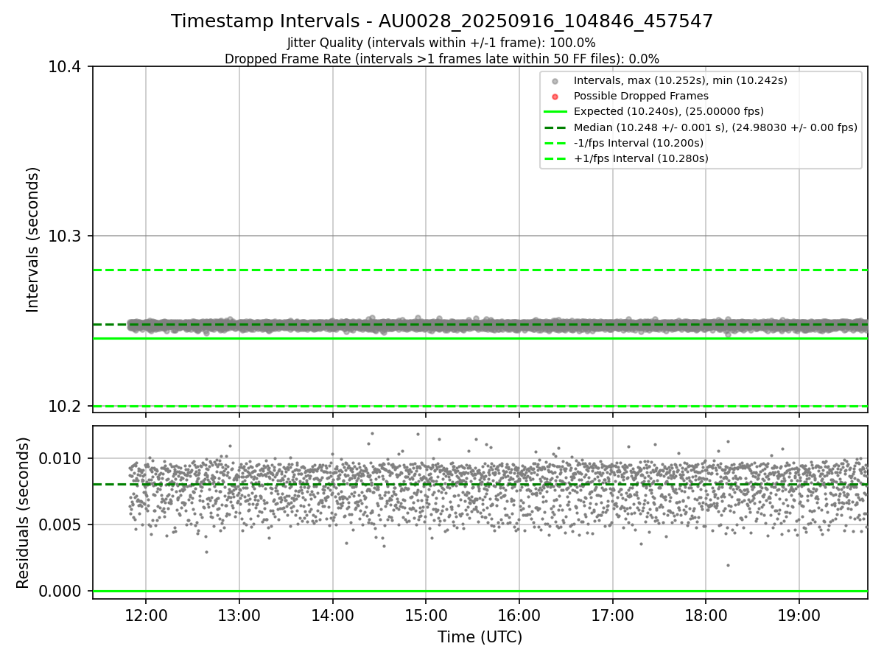Click the '0.000' residuals tick label

60,592
